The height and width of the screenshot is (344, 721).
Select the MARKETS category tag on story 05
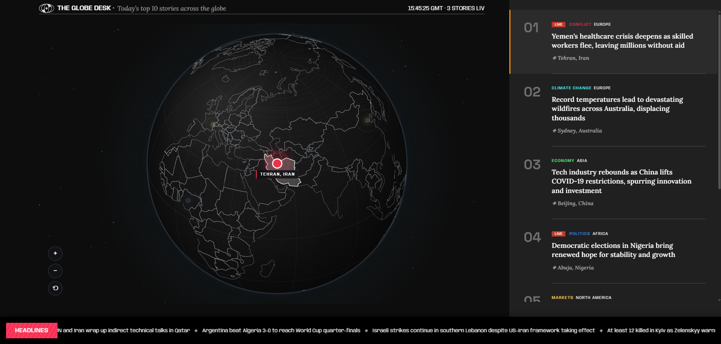pos(562,297)
